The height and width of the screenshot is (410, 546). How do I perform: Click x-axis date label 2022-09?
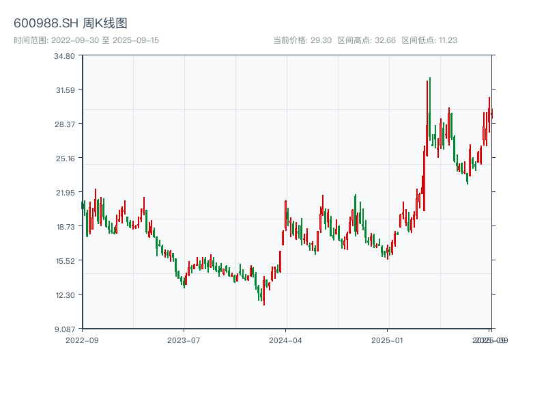pos(82,340)
